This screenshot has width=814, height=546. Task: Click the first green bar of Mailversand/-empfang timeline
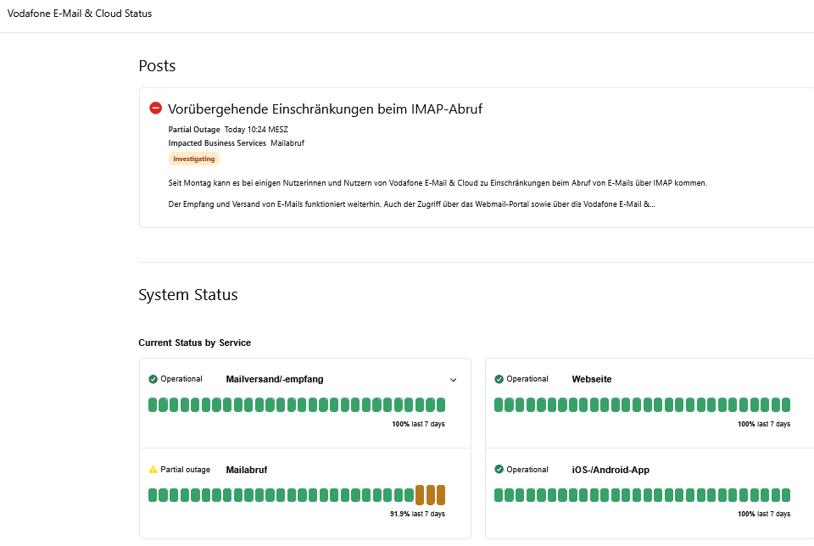(153, 404)
